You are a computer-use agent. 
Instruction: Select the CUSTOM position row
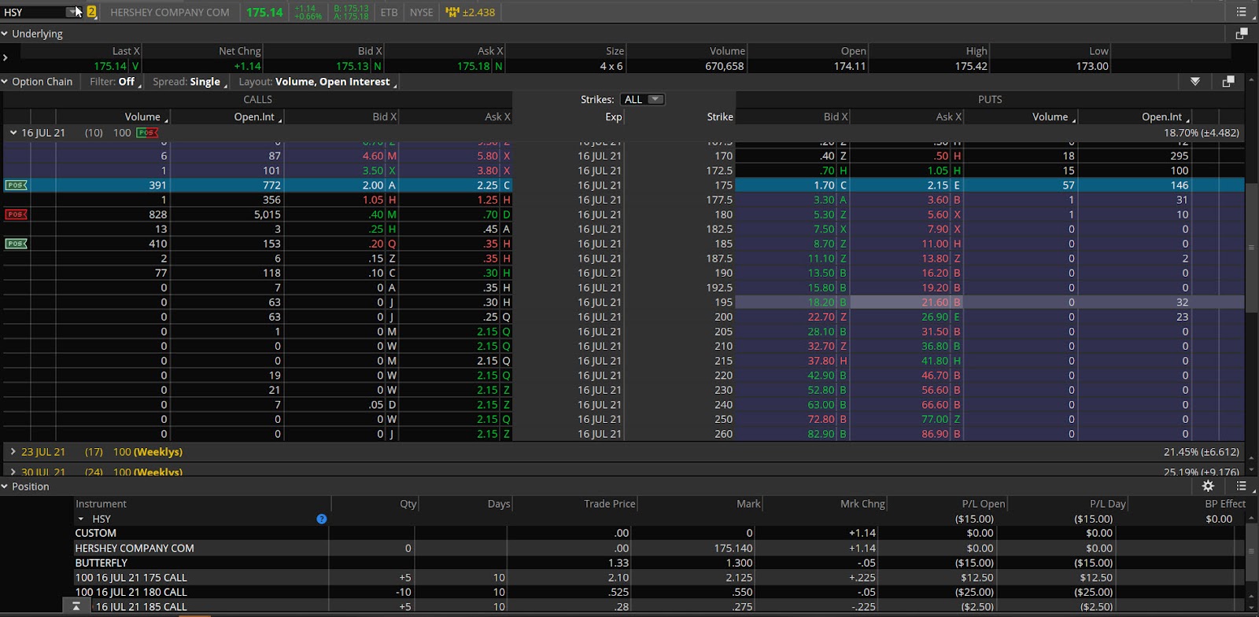[x=661, y=533]
